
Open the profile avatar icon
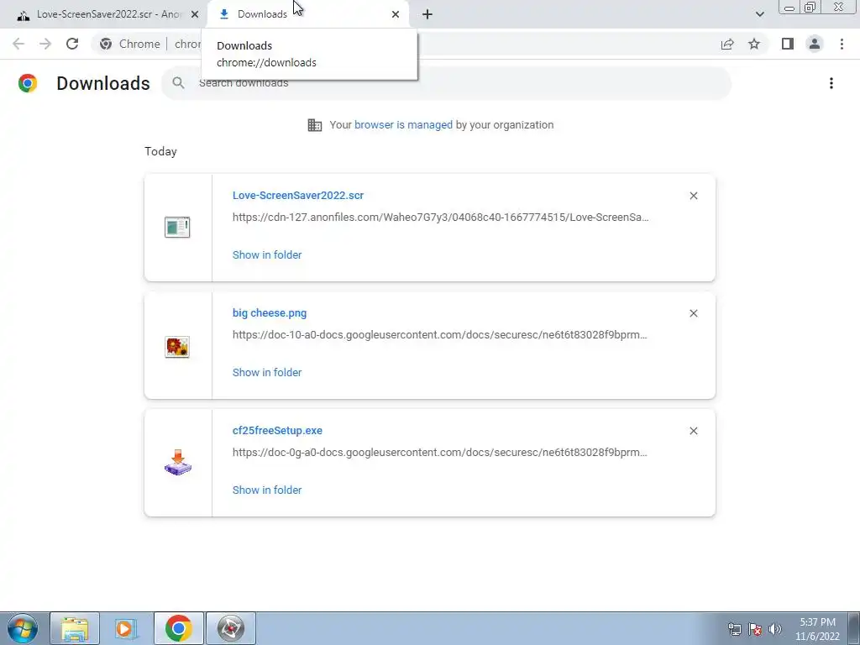tap(815, 44)
